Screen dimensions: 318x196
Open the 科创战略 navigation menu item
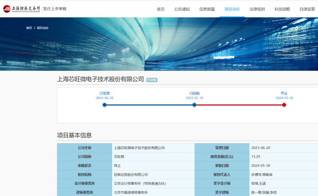click(x=282, y=9)
